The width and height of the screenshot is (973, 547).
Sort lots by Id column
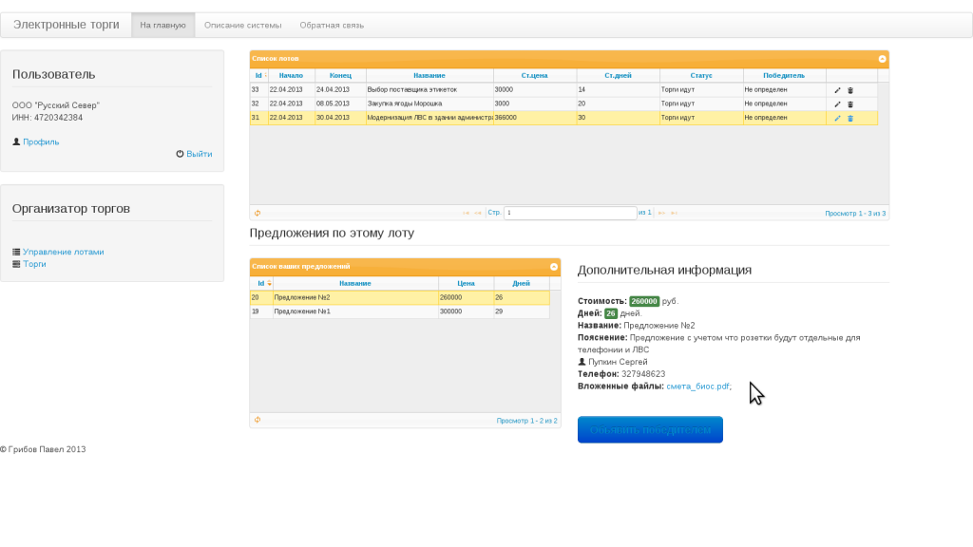pos(258,75)
